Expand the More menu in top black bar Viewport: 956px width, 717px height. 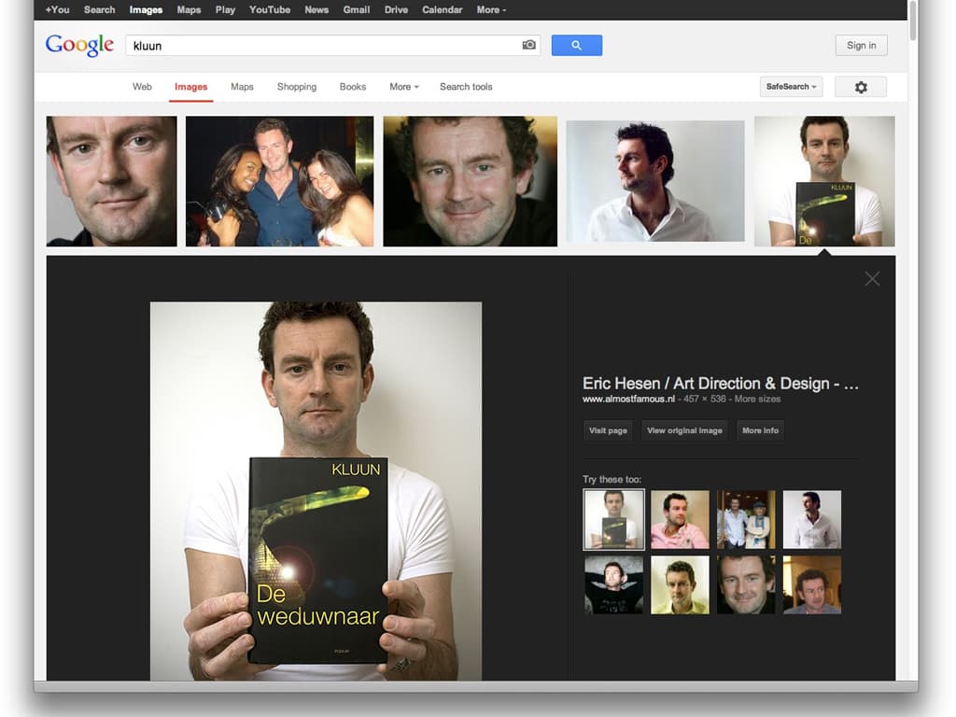(x=491, y=9)
